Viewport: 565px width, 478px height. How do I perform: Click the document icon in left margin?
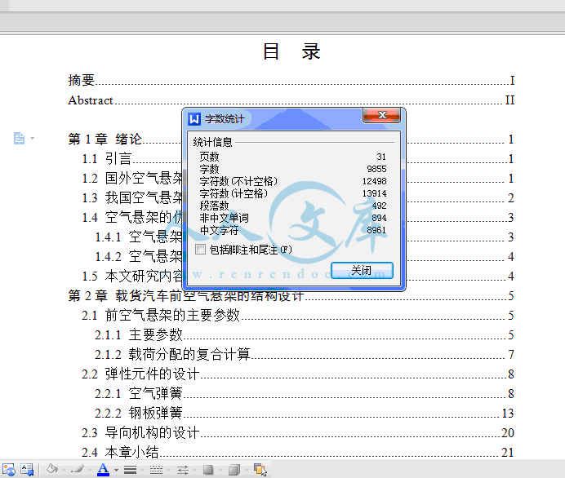click(x=19, y=138)
